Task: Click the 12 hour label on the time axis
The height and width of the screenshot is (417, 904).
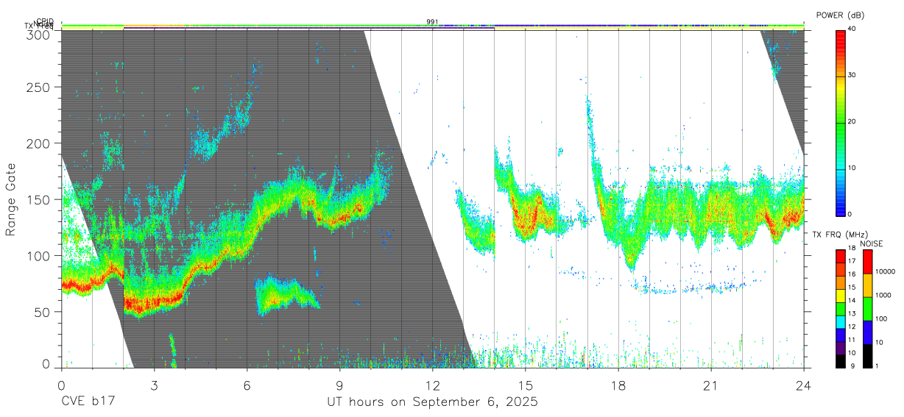Action: pyautogui.click(x=432, y=385)
